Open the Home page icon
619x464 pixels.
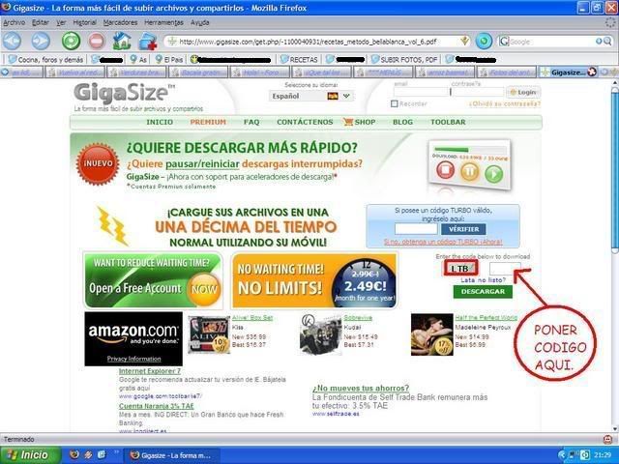(122, 41)
